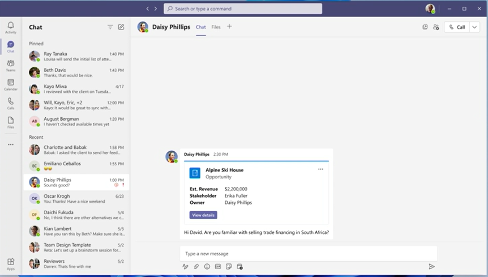Send the message with arrow icon
This screenshot has height=277, width=488.
click(x=431, y=266)
